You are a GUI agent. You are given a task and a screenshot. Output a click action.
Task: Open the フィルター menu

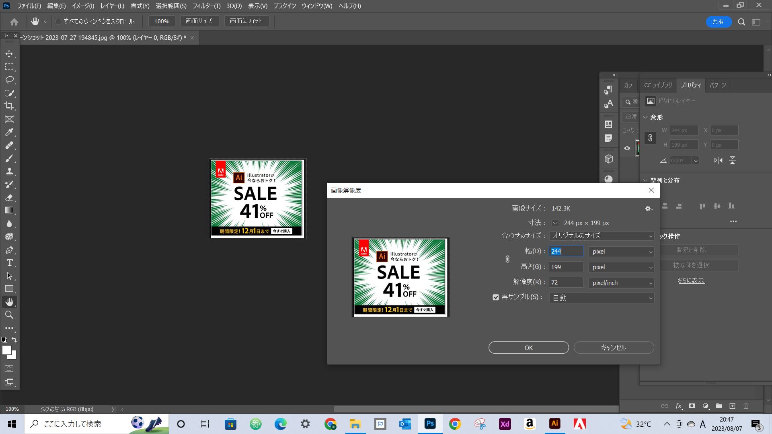tap(206, 6)
